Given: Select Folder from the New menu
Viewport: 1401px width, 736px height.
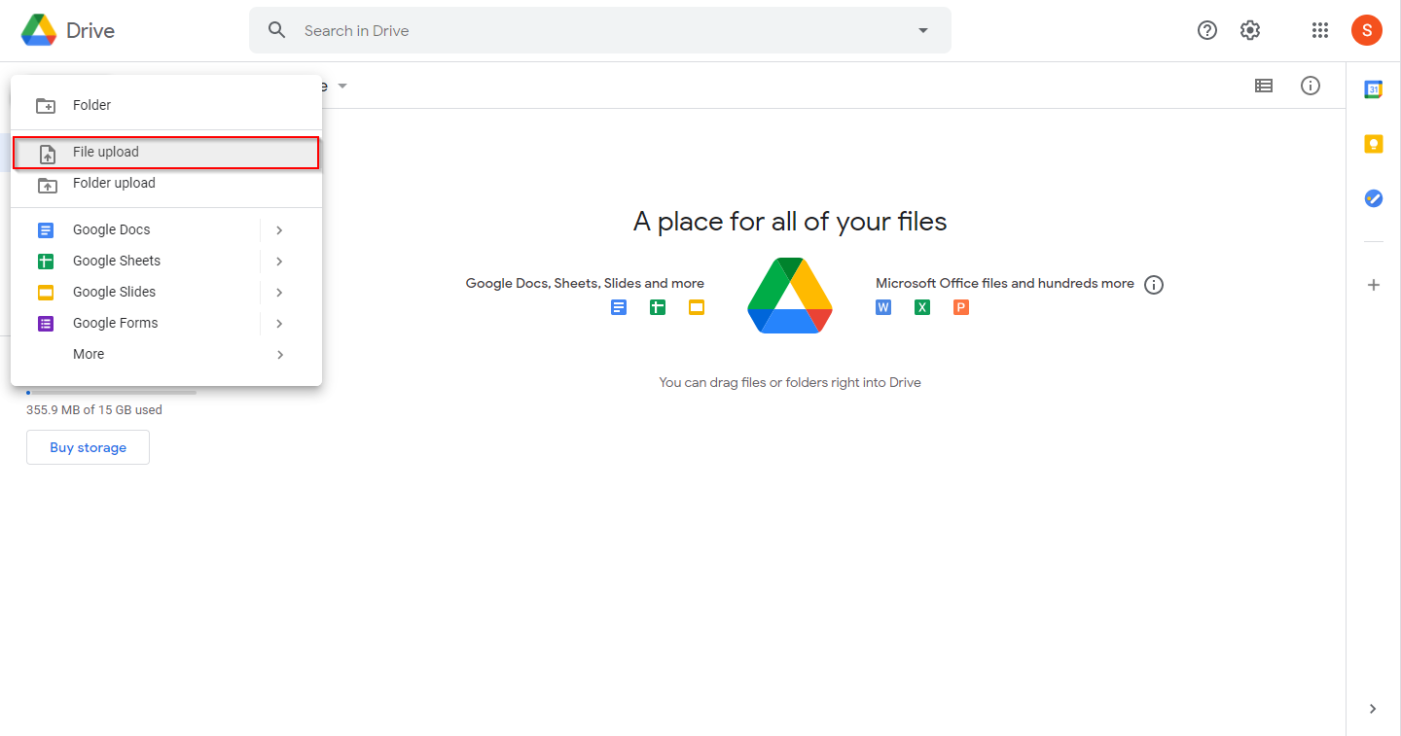Looking at the screenshot, I should 166,105.
